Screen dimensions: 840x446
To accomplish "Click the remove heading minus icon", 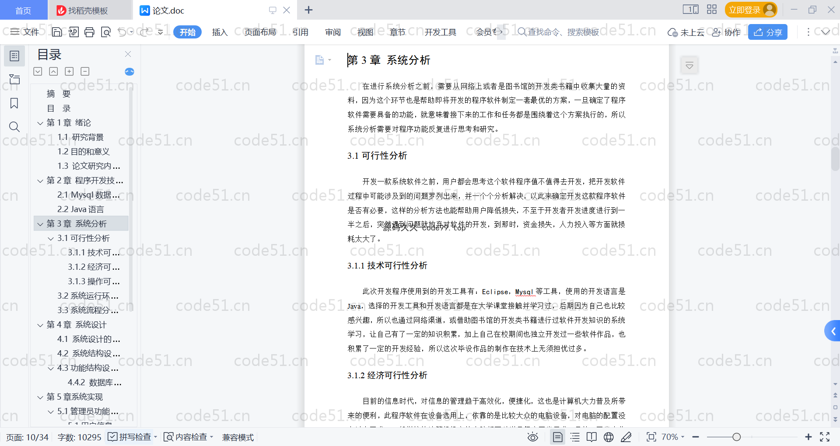I will [x=85, y=71].
